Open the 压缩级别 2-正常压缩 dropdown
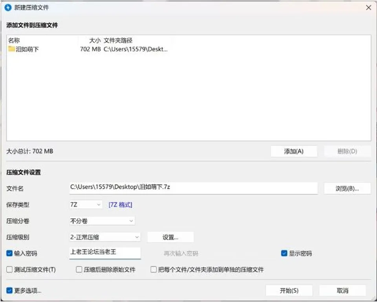Screen dimensions: 377x302 pos(105,237)
